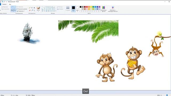171x96 pixels.
Task: Pick the red palette swatch
Action: click(87, 7)
